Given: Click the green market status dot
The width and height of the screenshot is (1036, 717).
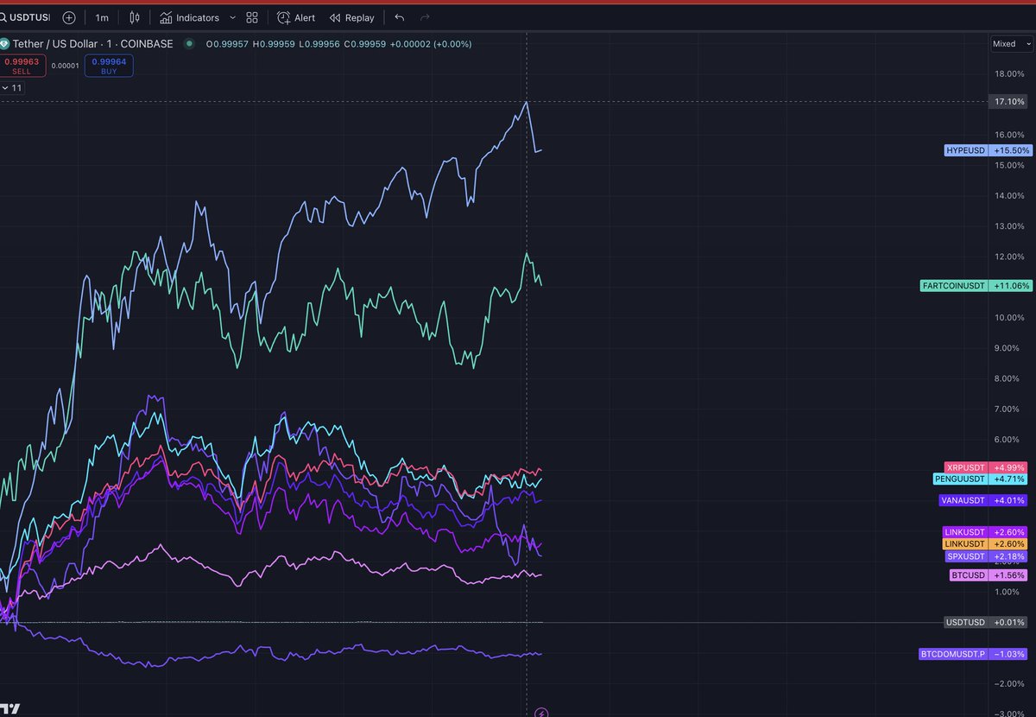Looking at the screenshot, I should (x=189, y=43).
